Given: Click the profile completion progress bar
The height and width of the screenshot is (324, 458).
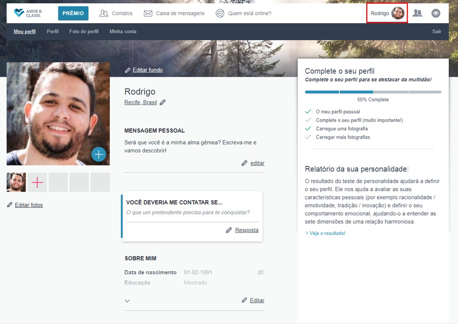Looking at the screenshot, I should (x=373, y=92).
